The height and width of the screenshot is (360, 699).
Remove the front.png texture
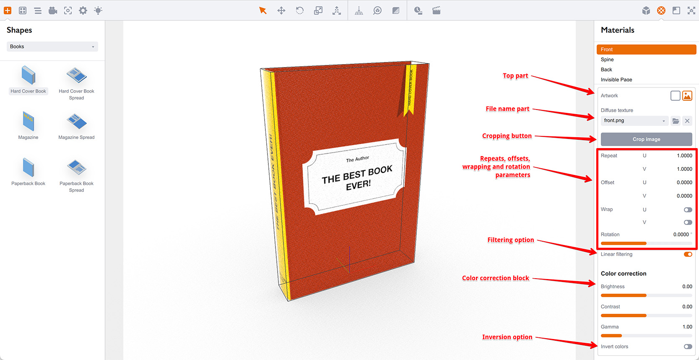click(x=687, y=121)
